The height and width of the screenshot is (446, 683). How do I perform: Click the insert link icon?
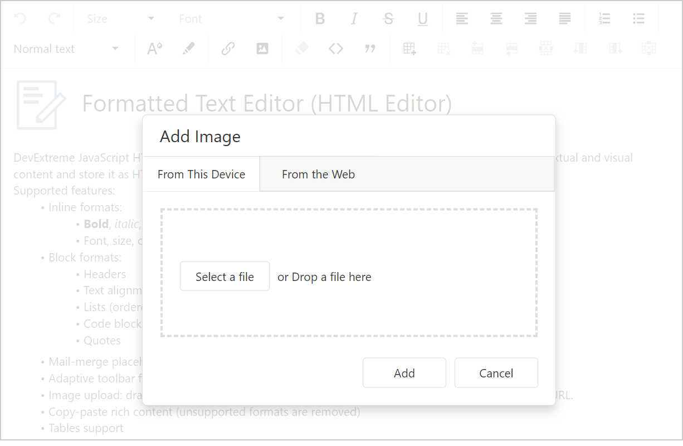click(x=228, y=49)
